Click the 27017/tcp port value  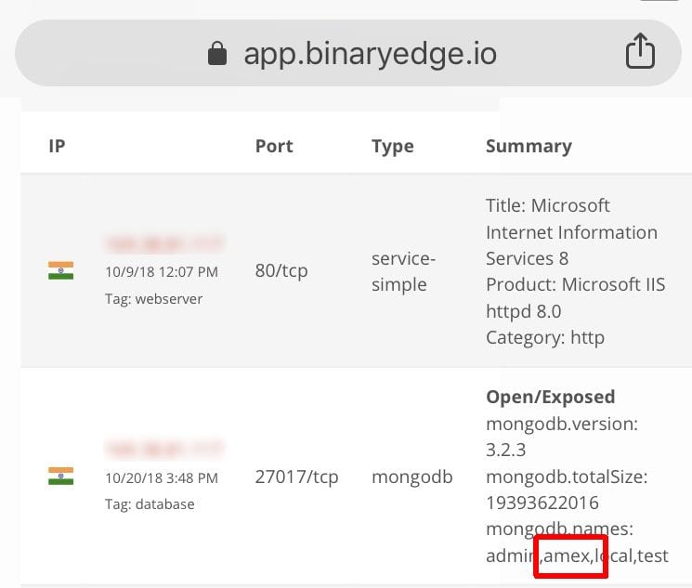pos(296,477)
